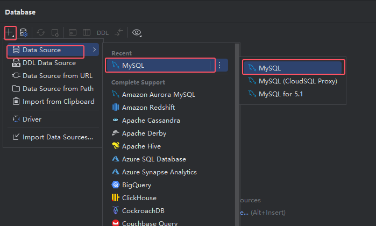Select Apache Cassandra
The height and width of the screenshot is (226, 376).
point(167,121)
